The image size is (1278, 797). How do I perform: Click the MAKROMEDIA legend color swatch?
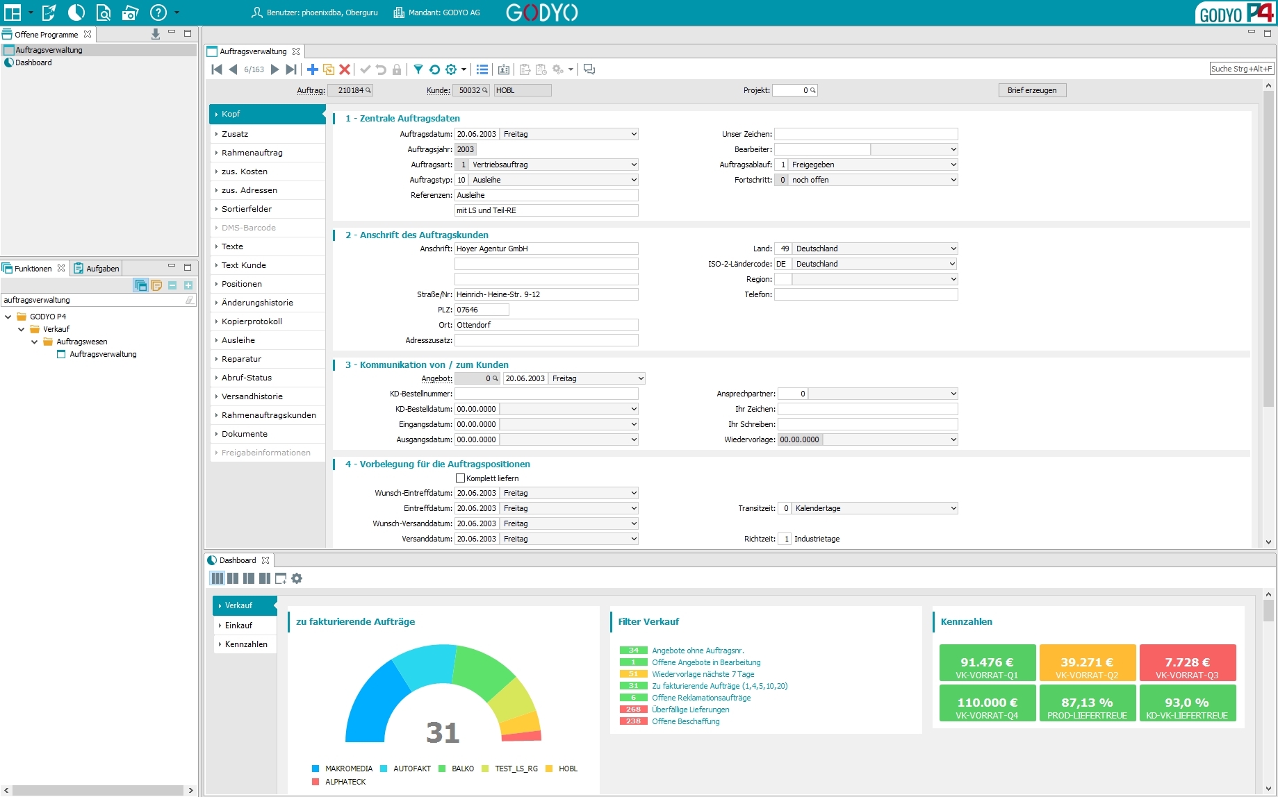316,769
